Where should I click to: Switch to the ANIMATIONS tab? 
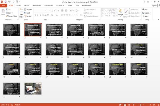(x=49, y=6)
